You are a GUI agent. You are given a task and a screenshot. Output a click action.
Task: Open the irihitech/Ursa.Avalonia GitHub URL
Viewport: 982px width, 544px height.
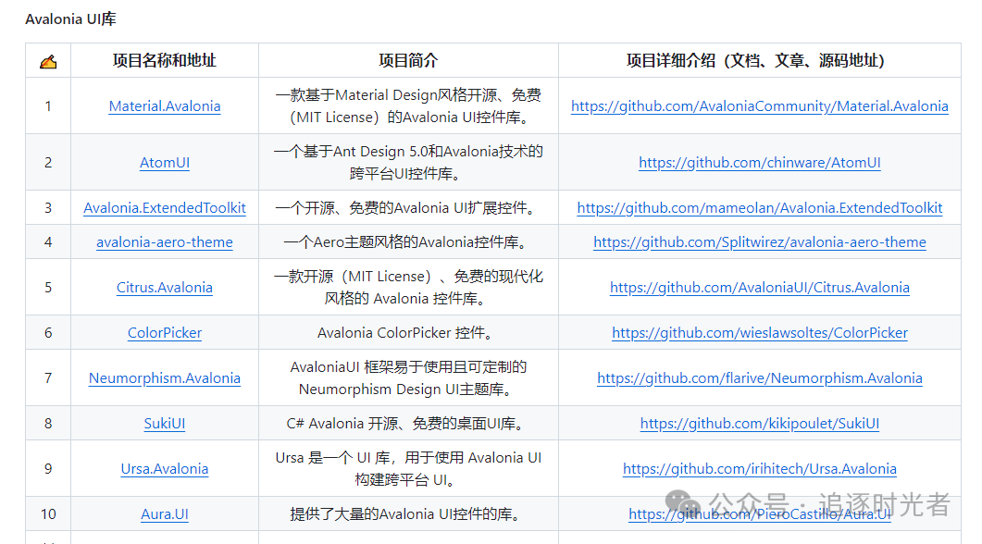pyautogui.click(x=759, y=469)
